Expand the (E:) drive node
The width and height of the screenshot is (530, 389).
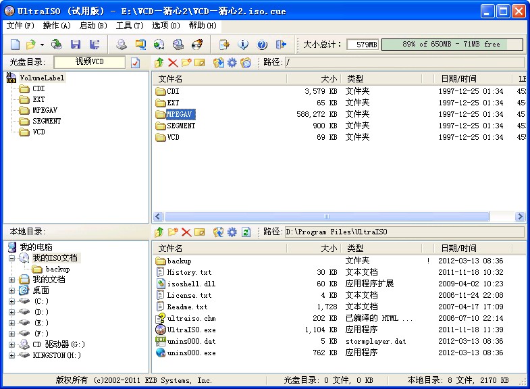12,323
